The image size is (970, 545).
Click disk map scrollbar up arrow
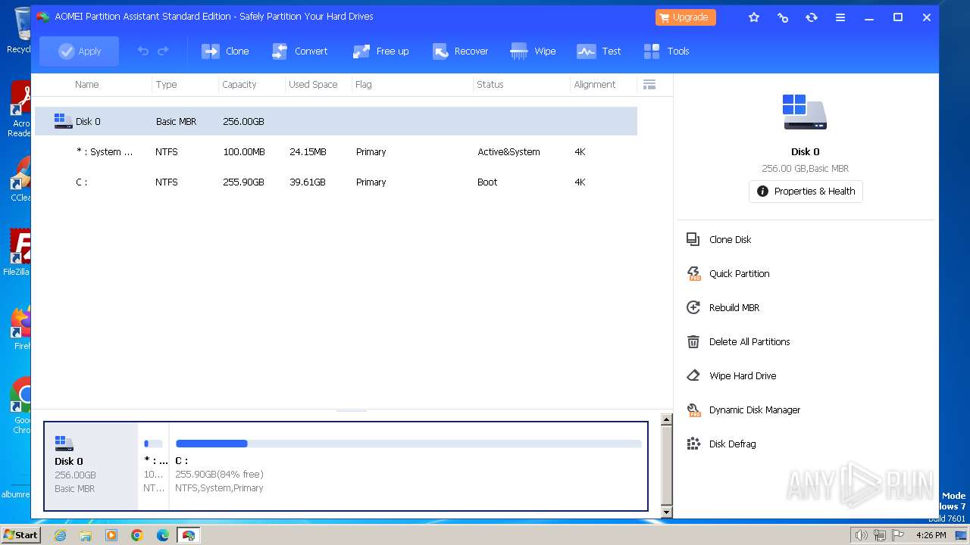pyautogui.click(x=667, y=419)
